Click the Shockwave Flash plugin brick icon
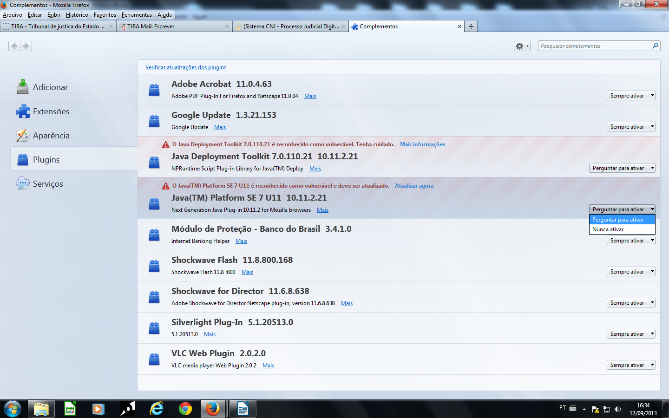Viewport: 669px width, 418px height. [154, 266]
